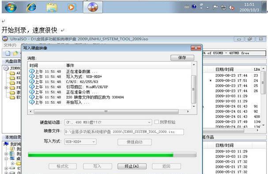Screen dimensions: 268x174
Task: Select the 激 folder icon in disc tree
Action: pyautogui.click(x=12, y=92)
